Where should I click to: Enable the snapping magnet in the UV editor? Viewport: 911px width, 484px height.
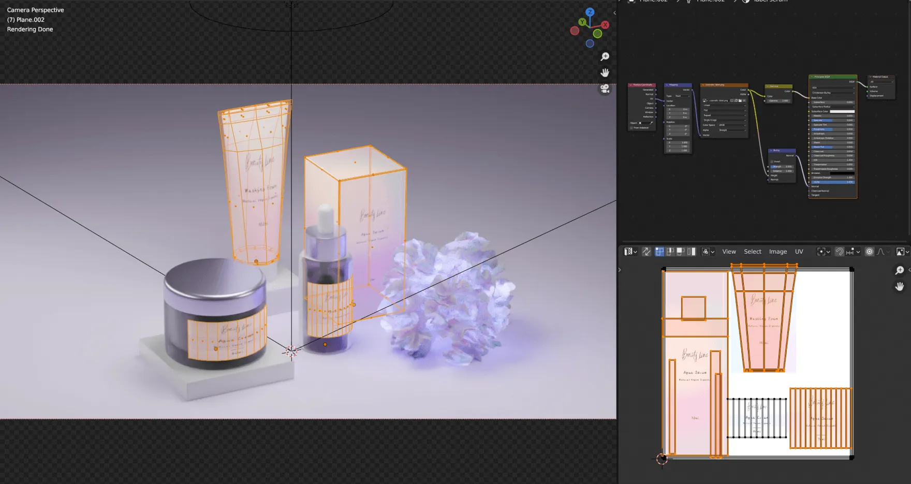tap(839, 252)
